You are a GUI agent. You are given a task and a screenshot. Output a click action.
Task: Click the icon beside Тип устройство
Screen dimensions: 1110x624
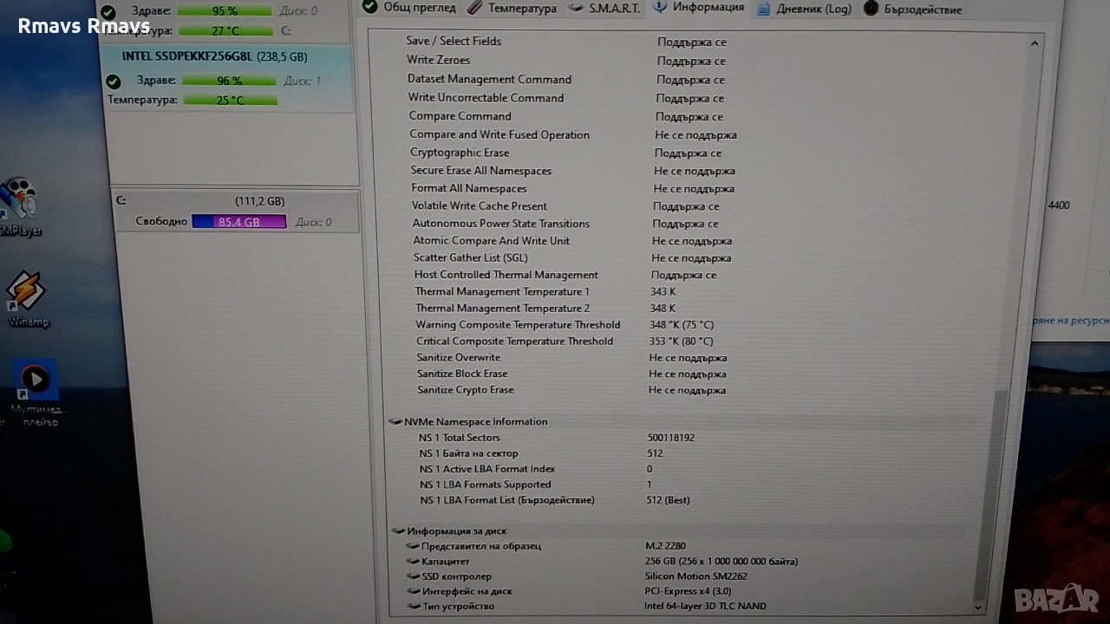415,606
